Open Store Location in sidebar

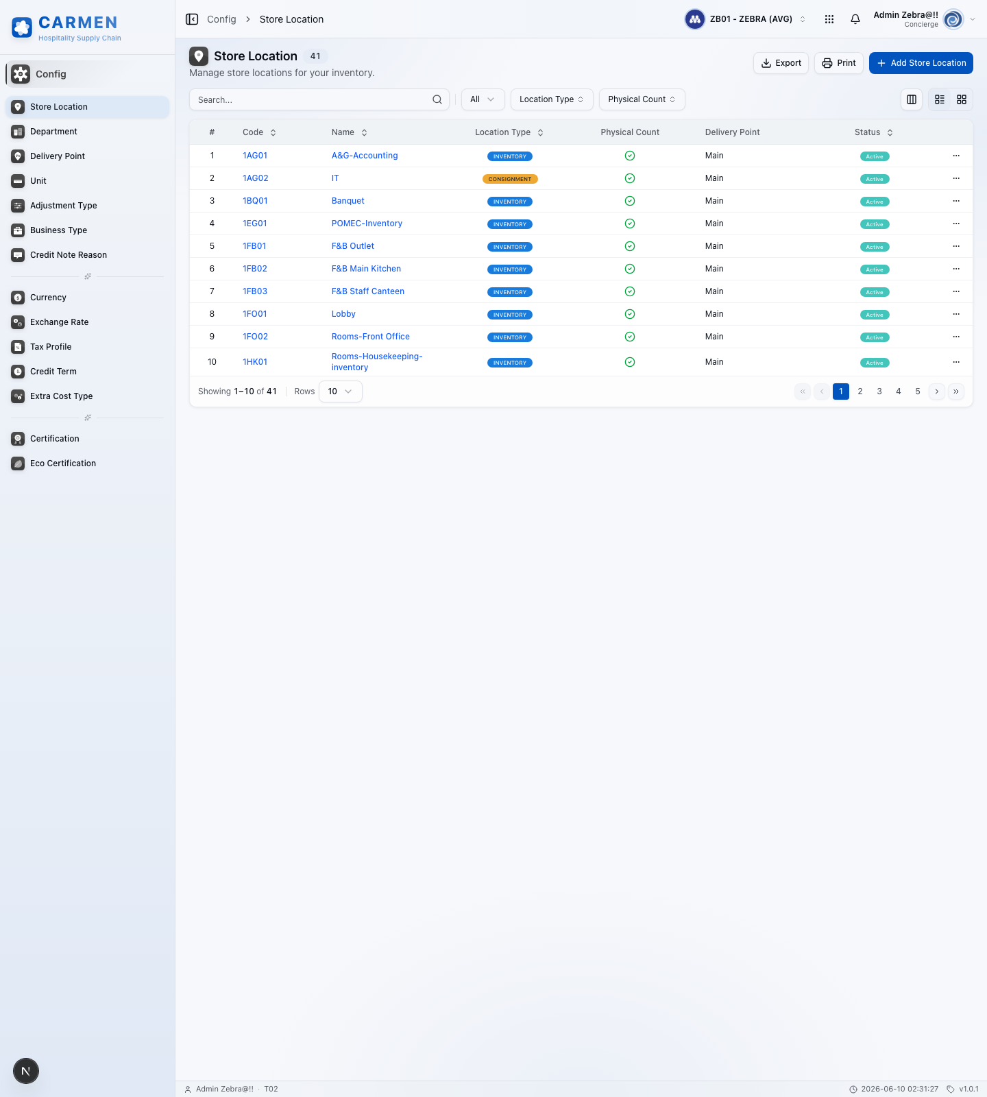(88, 107)
